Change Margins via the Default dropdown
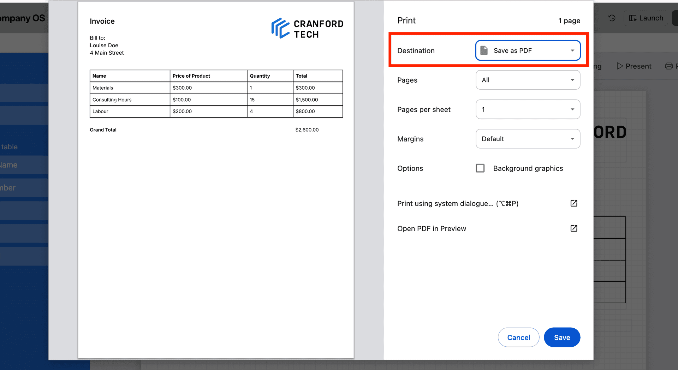This screenshot has width=678, height=370. point(528,138)
